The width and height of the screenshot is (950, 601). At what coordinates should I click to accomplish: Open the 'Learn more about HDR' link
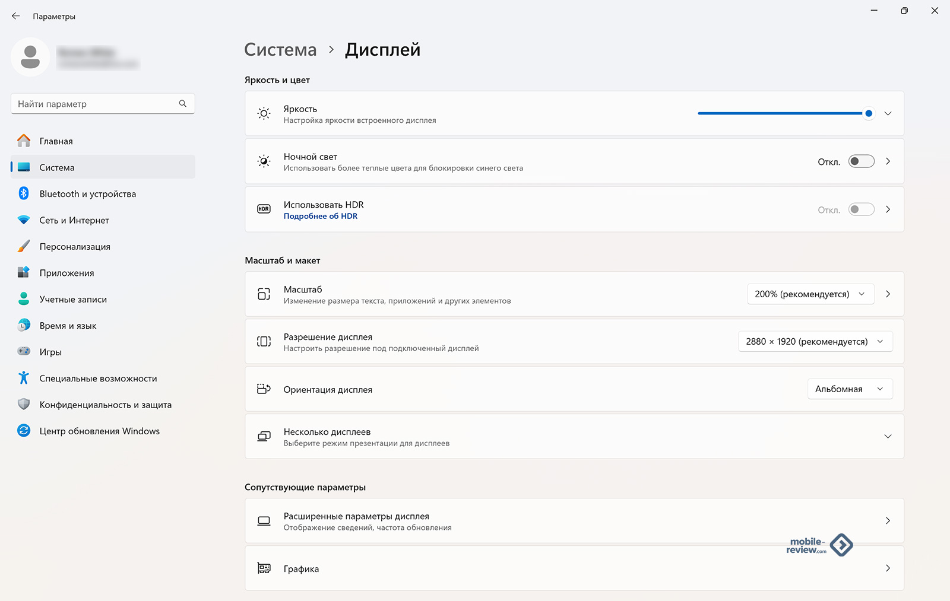click(x=321, y=217)
